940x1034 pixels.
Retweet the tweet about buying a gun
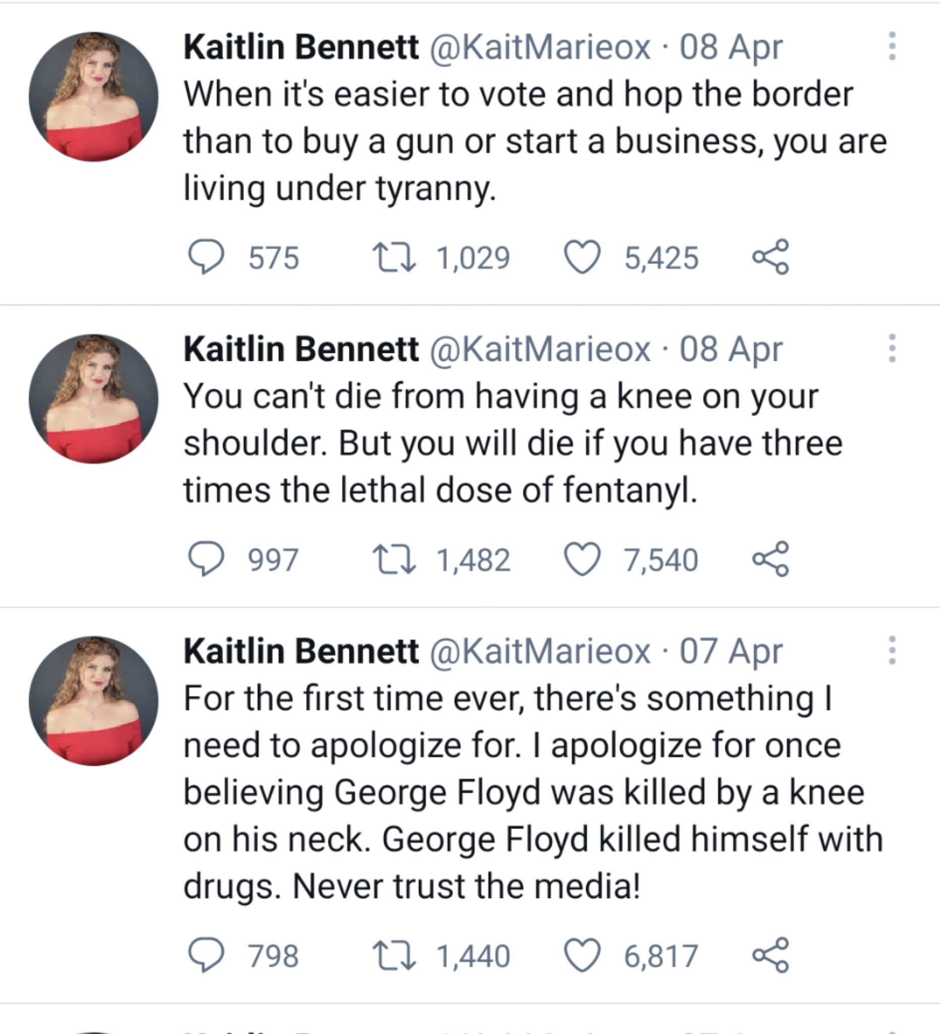coord(394,257)
